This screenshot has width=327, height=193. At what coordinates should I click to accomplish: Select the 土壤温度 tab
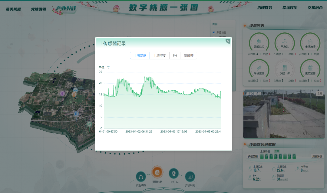[x=140, y=55]
